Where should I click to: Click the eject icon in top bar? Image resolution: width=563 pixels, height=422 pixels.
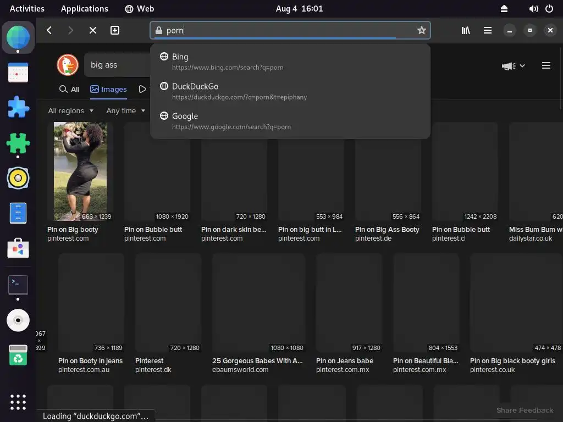[x=504, y=9]
